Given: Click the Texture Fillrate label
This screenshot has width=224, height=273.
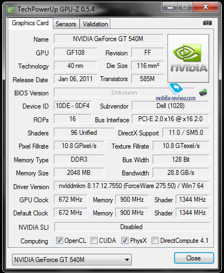Looking at the screenshot, I should pyautogui.click(x=130, y=146).
